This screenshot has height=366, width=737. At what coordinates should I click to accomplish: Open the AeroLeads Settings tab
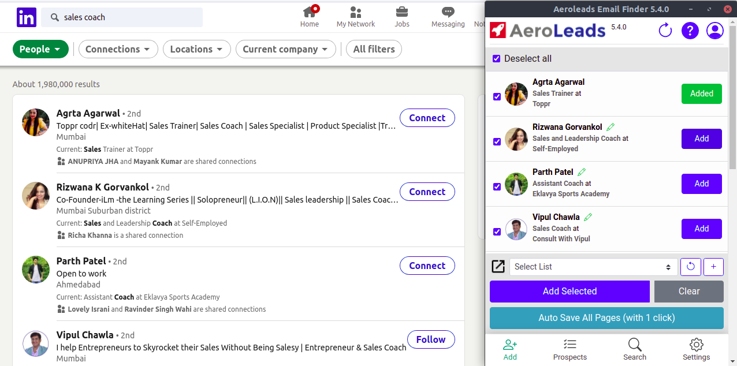pos(697,350)
